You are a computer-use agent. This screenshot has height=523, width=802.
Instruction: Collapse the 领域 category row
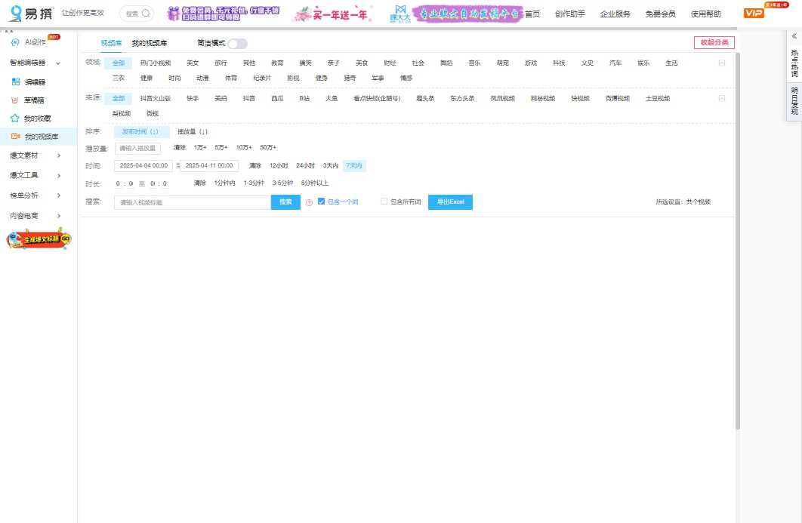[x=723, y=63]
